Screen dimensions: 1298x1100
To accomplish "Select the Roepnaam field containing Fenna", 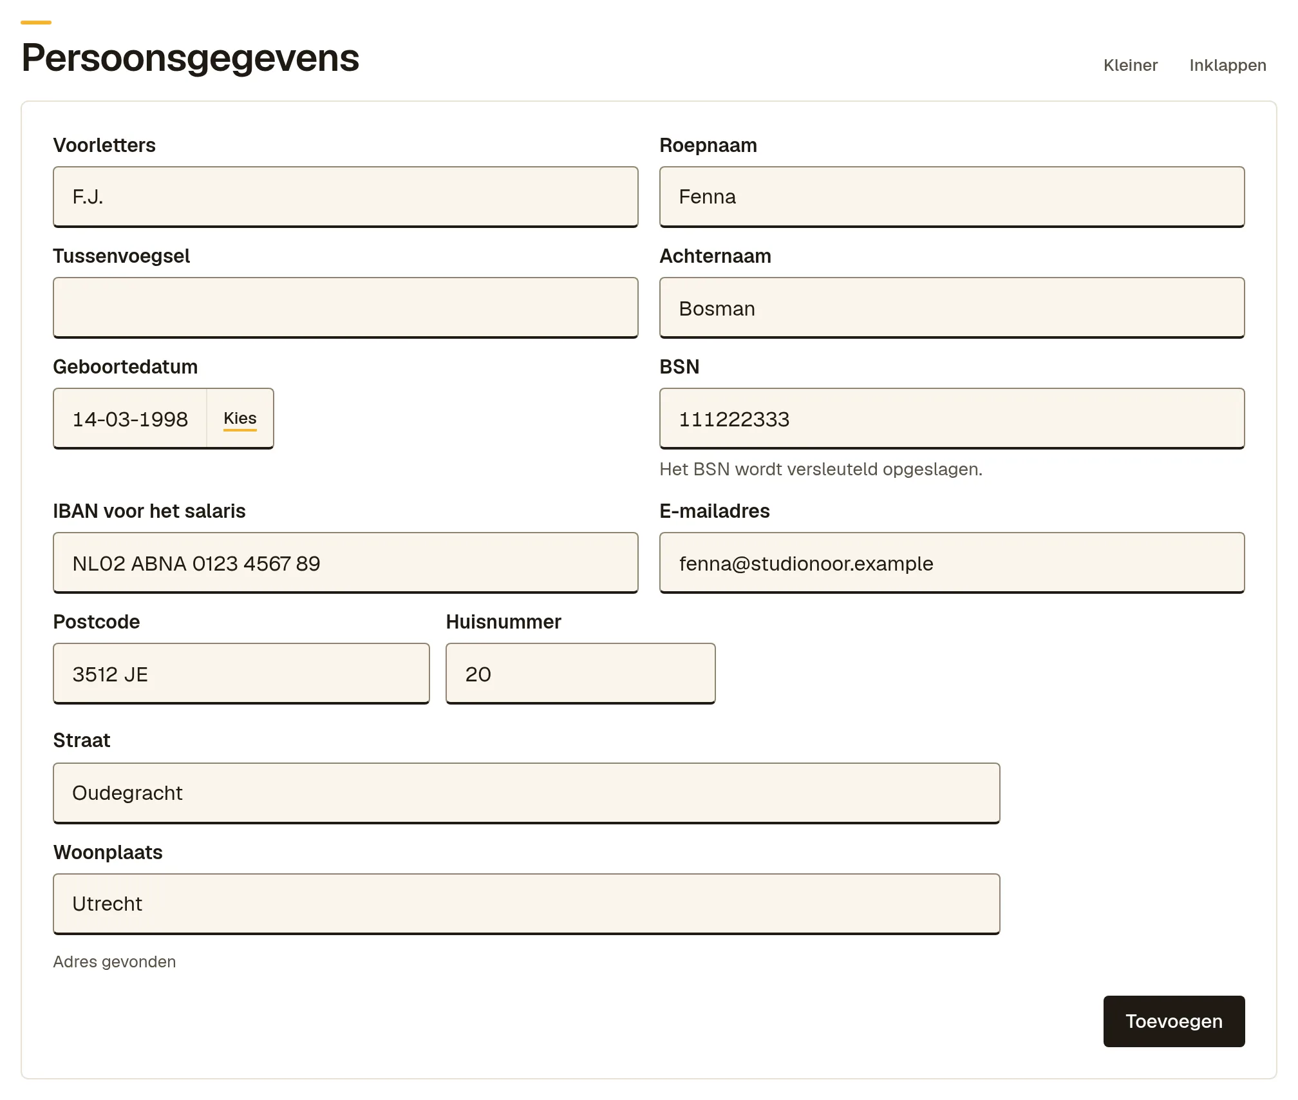I will 952,197.
